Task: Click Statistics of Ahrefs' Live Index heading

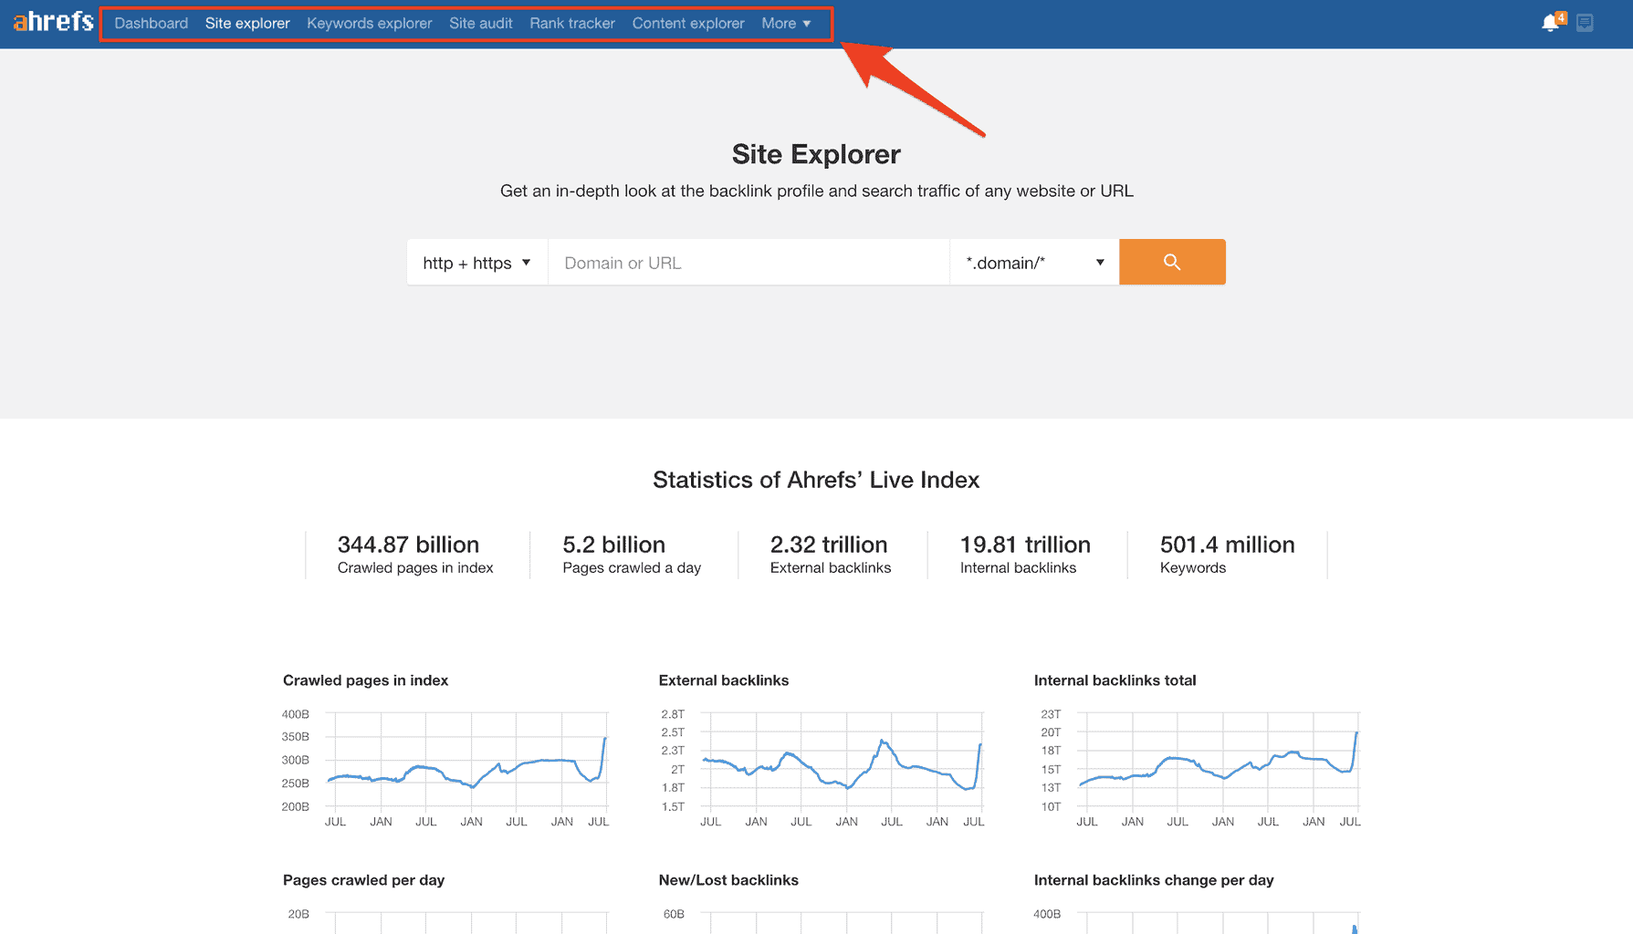Action: coord(816,480)
